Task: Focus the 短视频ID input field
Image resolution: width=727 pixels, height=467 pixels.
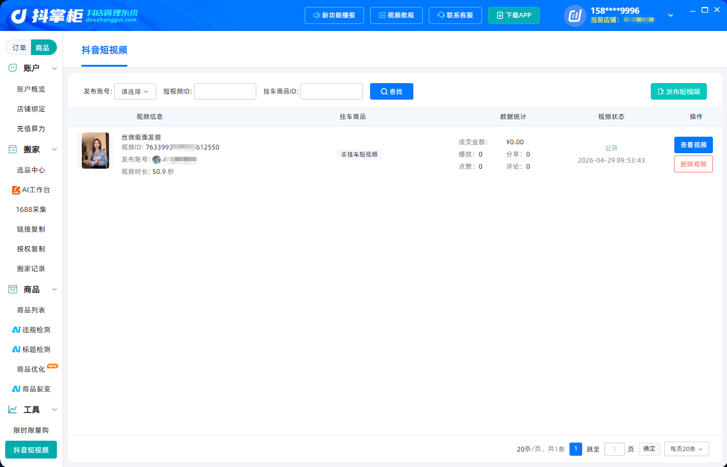Action: (x=225, y=92)
